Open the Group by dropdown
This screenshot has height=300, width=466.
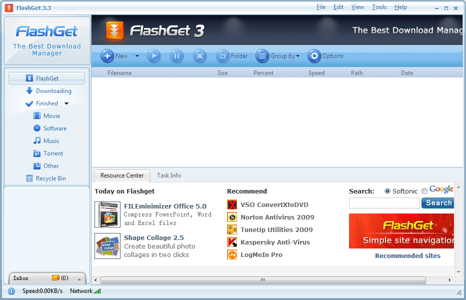[277, 56]
